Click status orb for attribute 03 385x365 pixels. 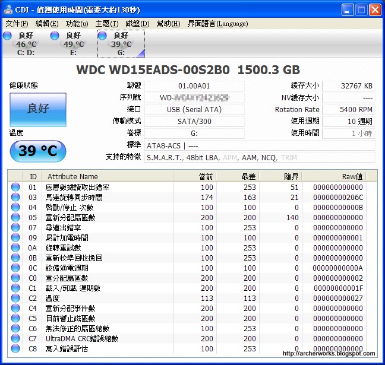pos(15,197)
